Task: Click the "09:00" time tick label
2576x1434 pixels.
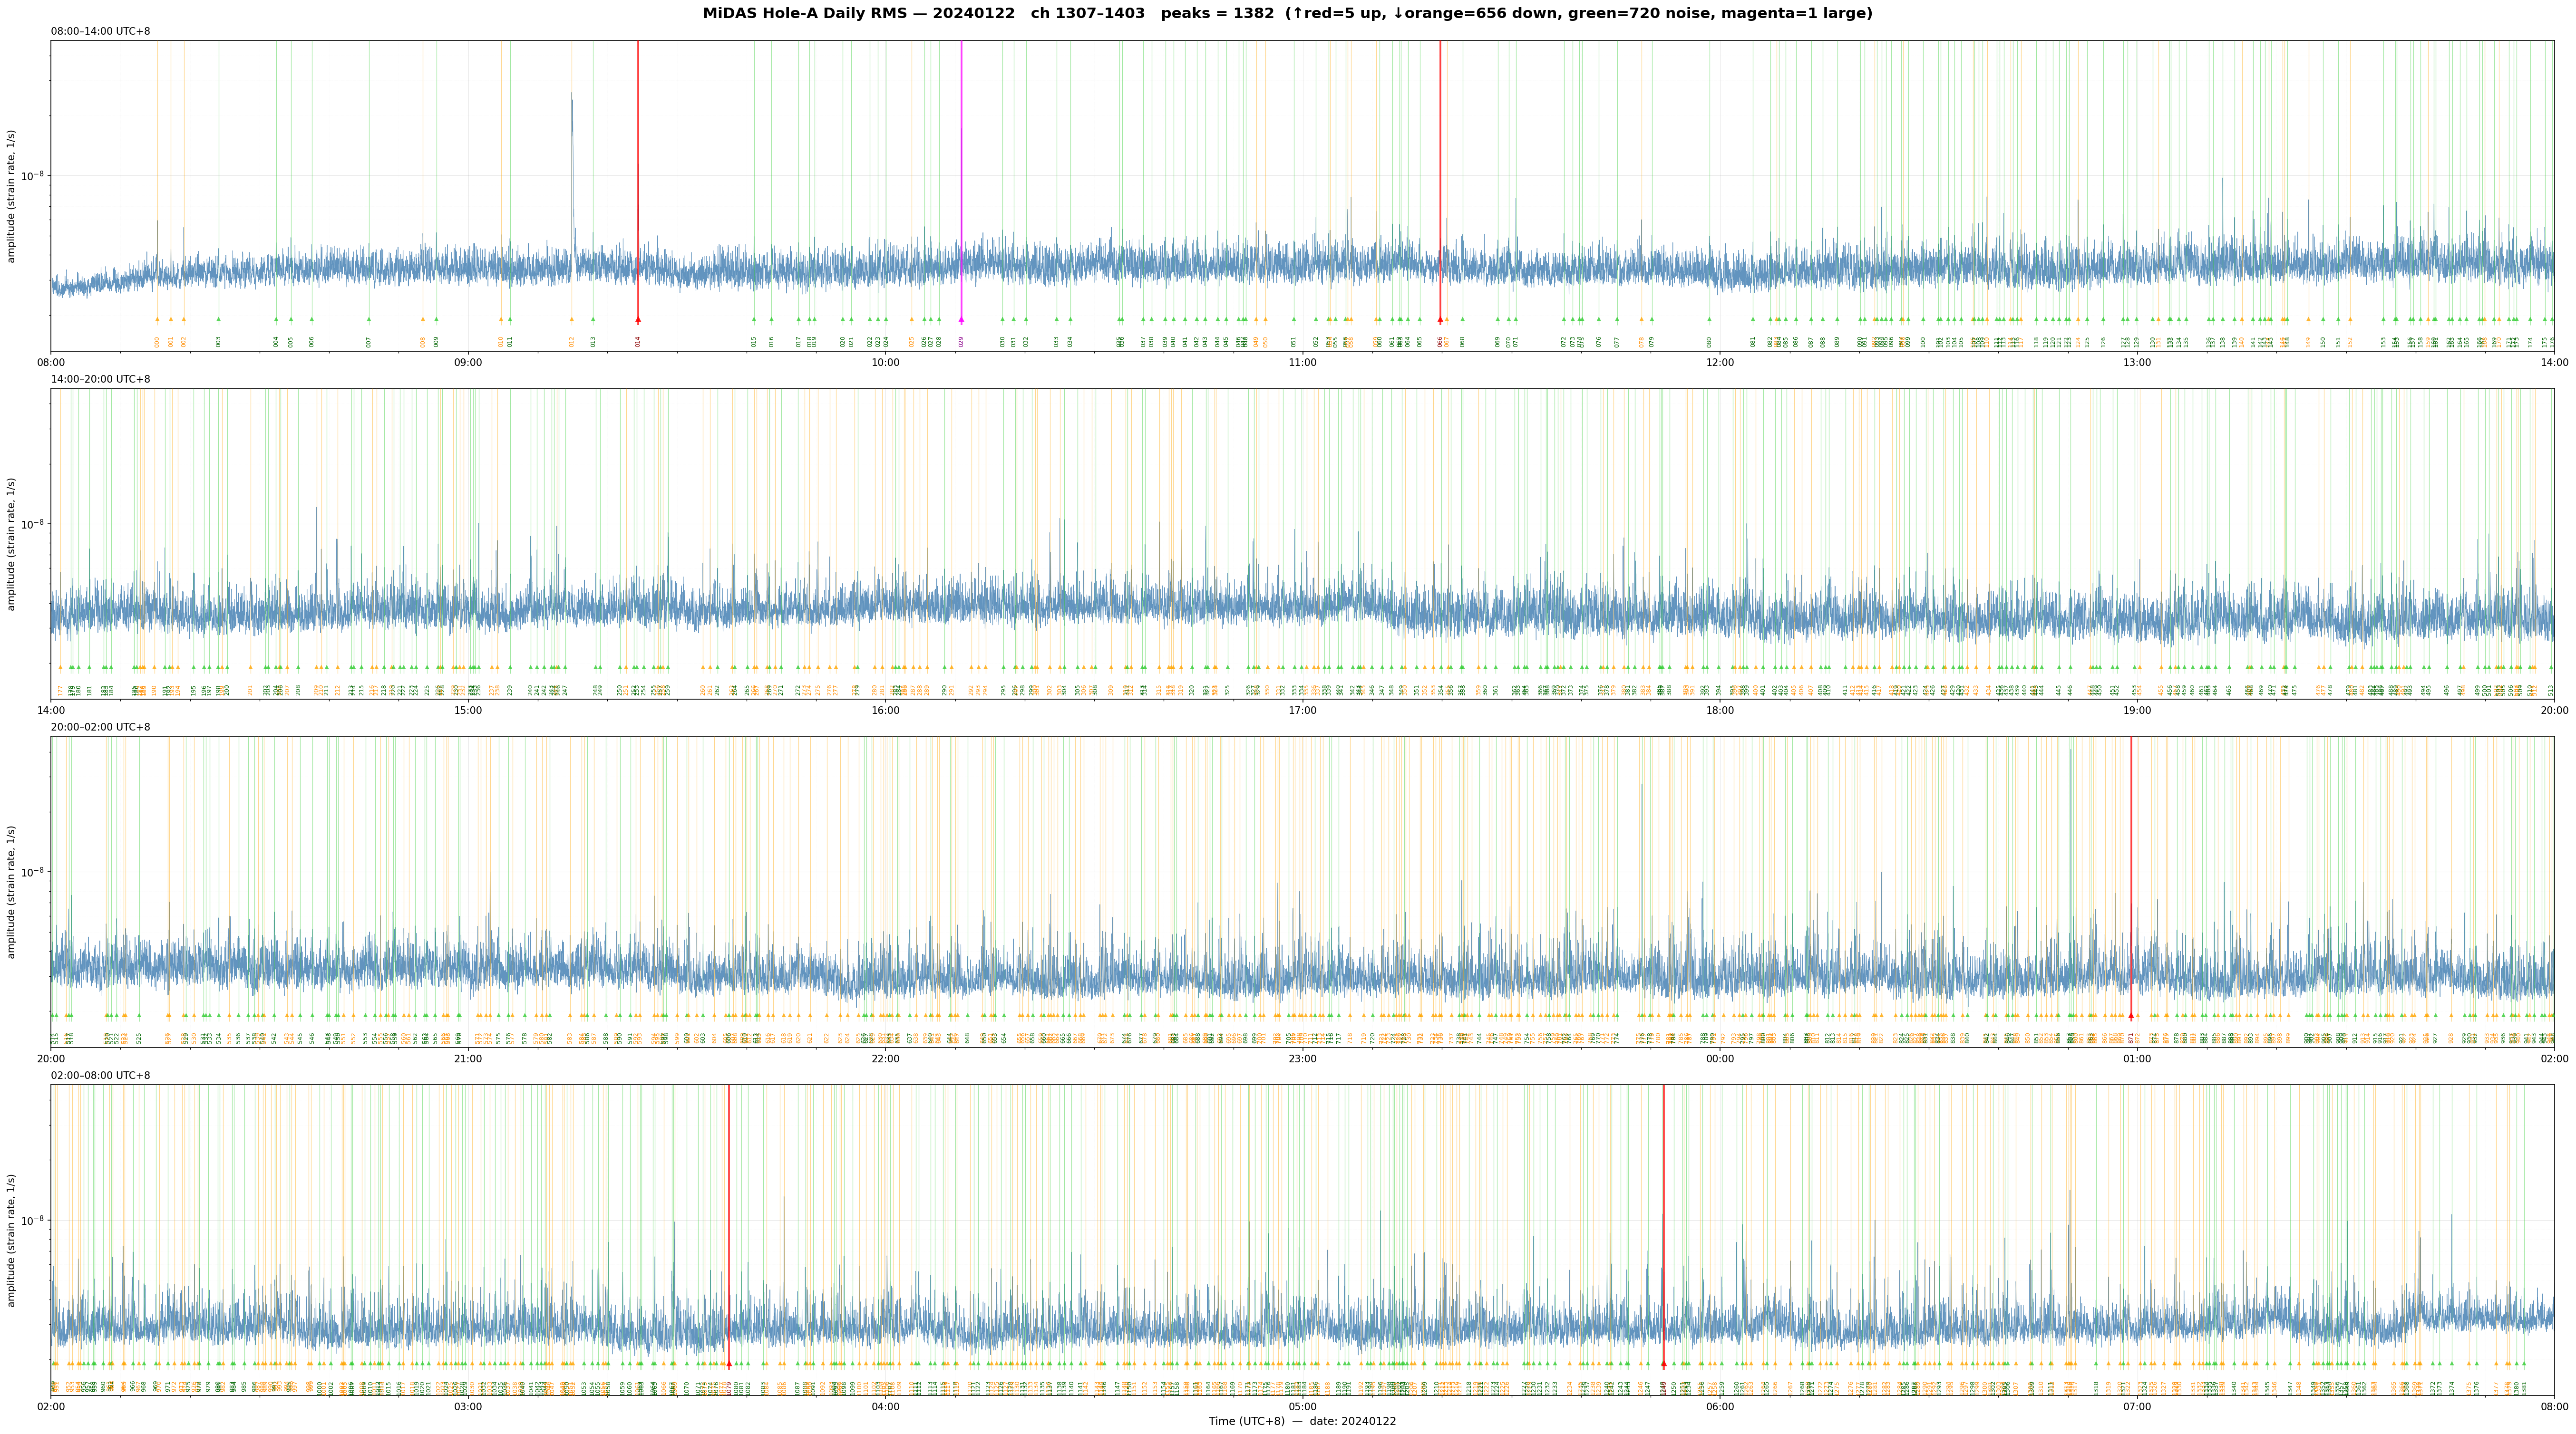Action: tap(468, 363)
